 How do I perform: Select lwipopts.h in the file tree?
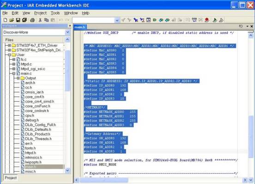pos(33,162)
